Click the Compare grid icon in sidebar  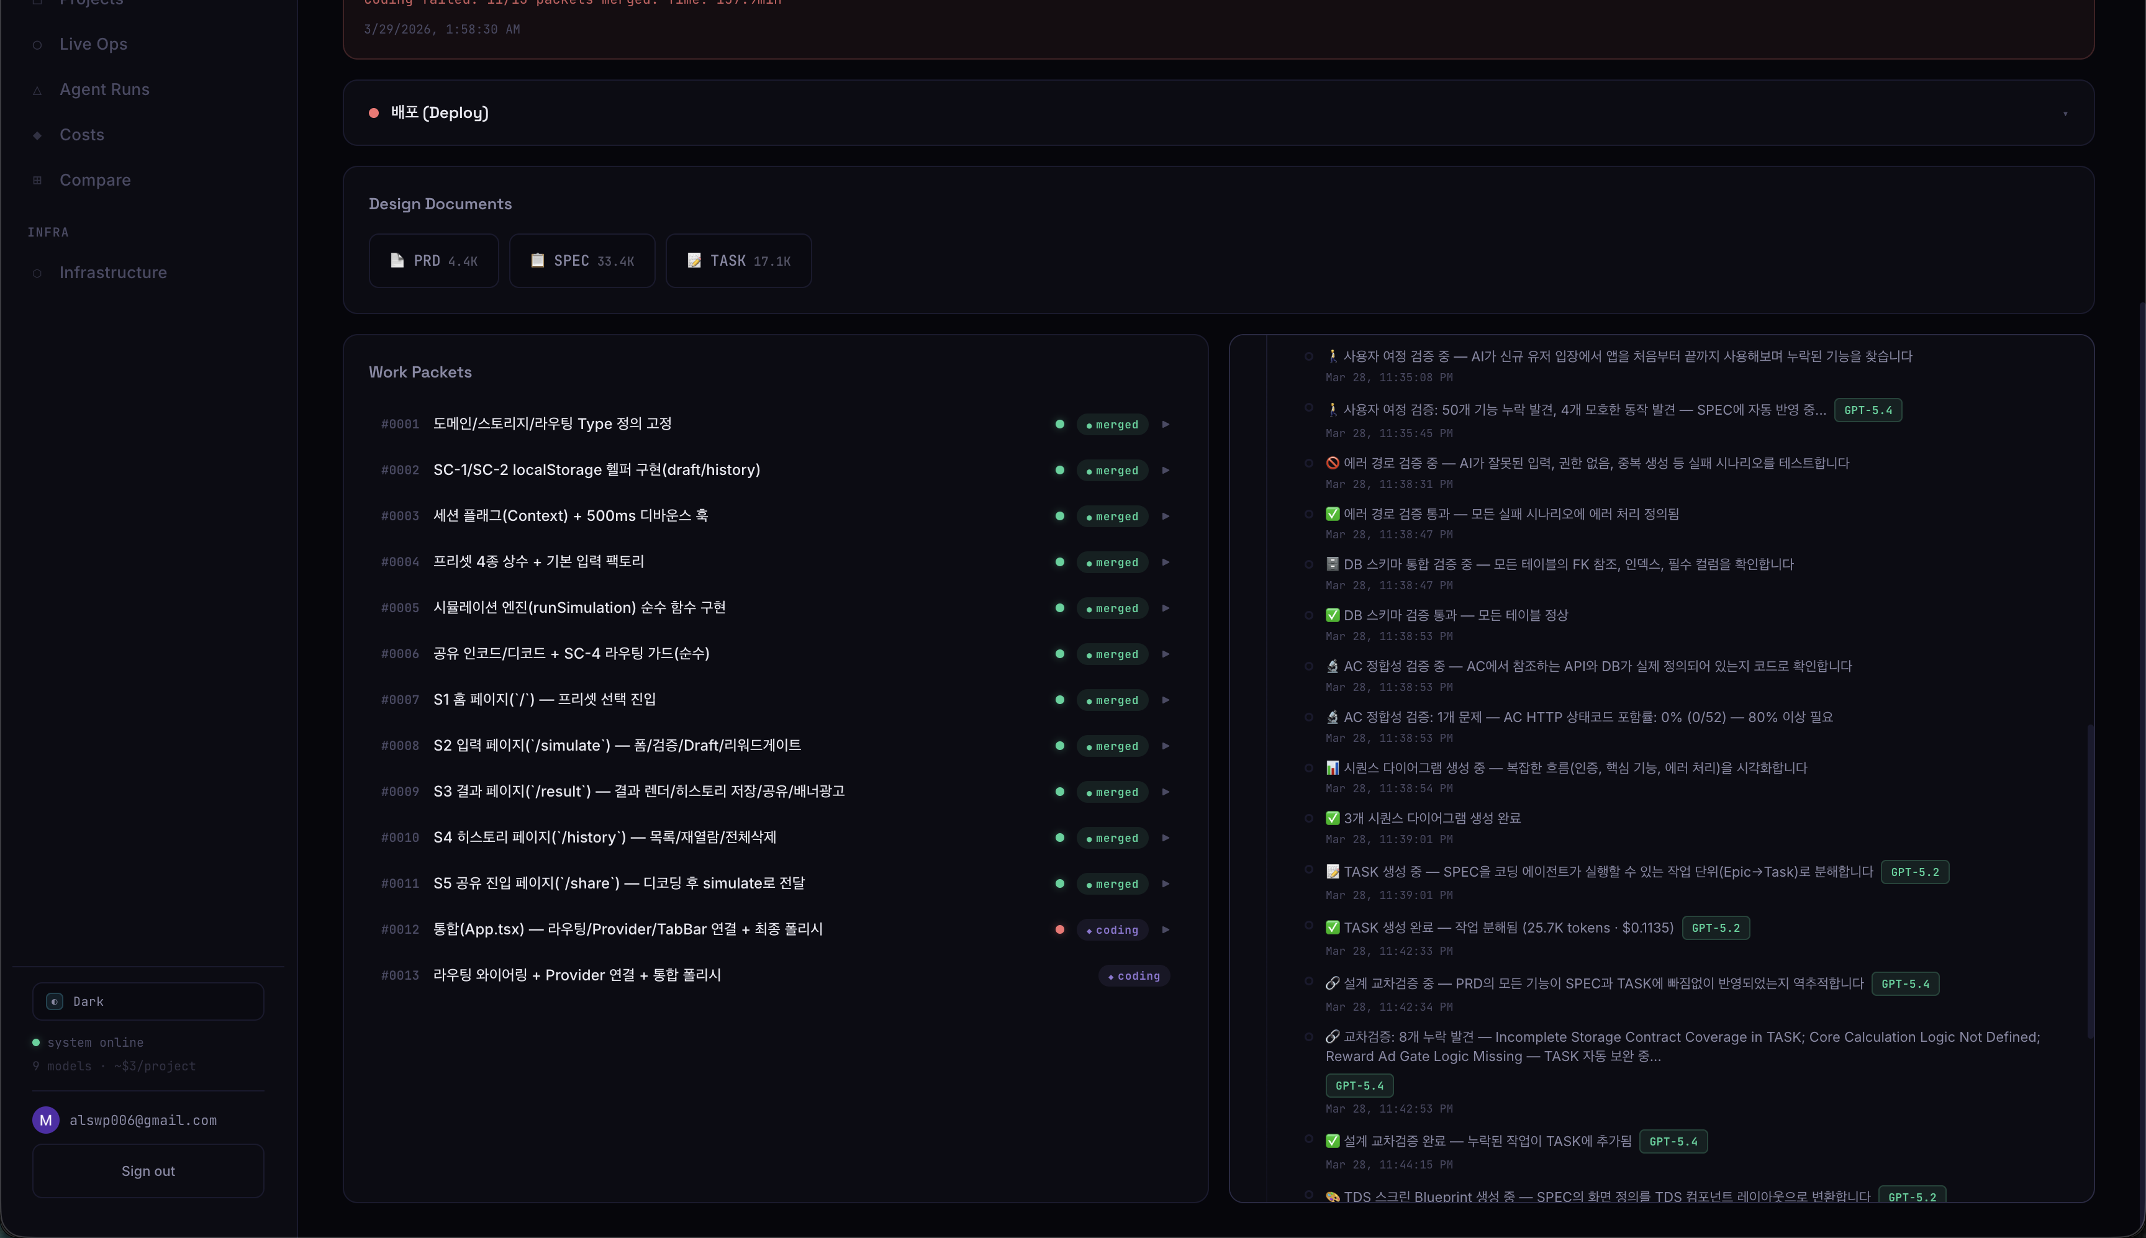[37, 180]
